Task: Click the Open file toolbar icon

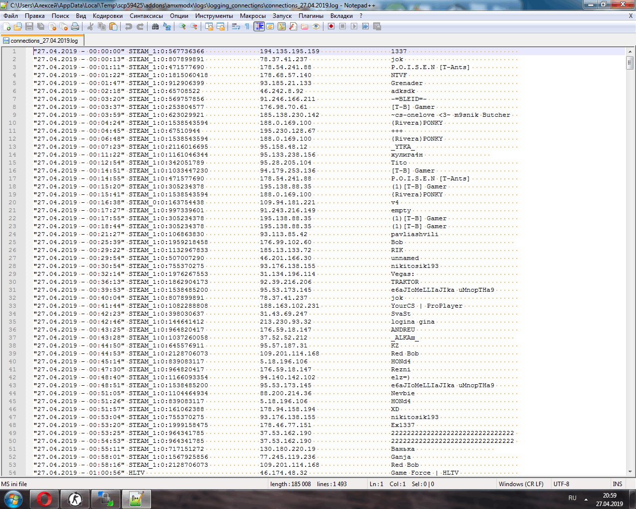Action: (x=18, y=26)
